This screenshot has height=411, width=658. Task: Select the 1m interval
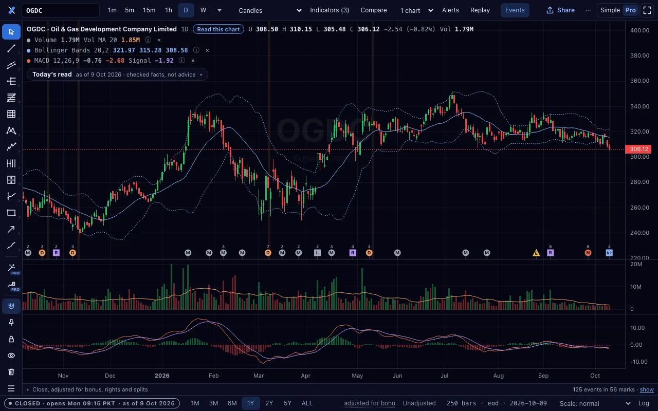(x=112, y=10)
